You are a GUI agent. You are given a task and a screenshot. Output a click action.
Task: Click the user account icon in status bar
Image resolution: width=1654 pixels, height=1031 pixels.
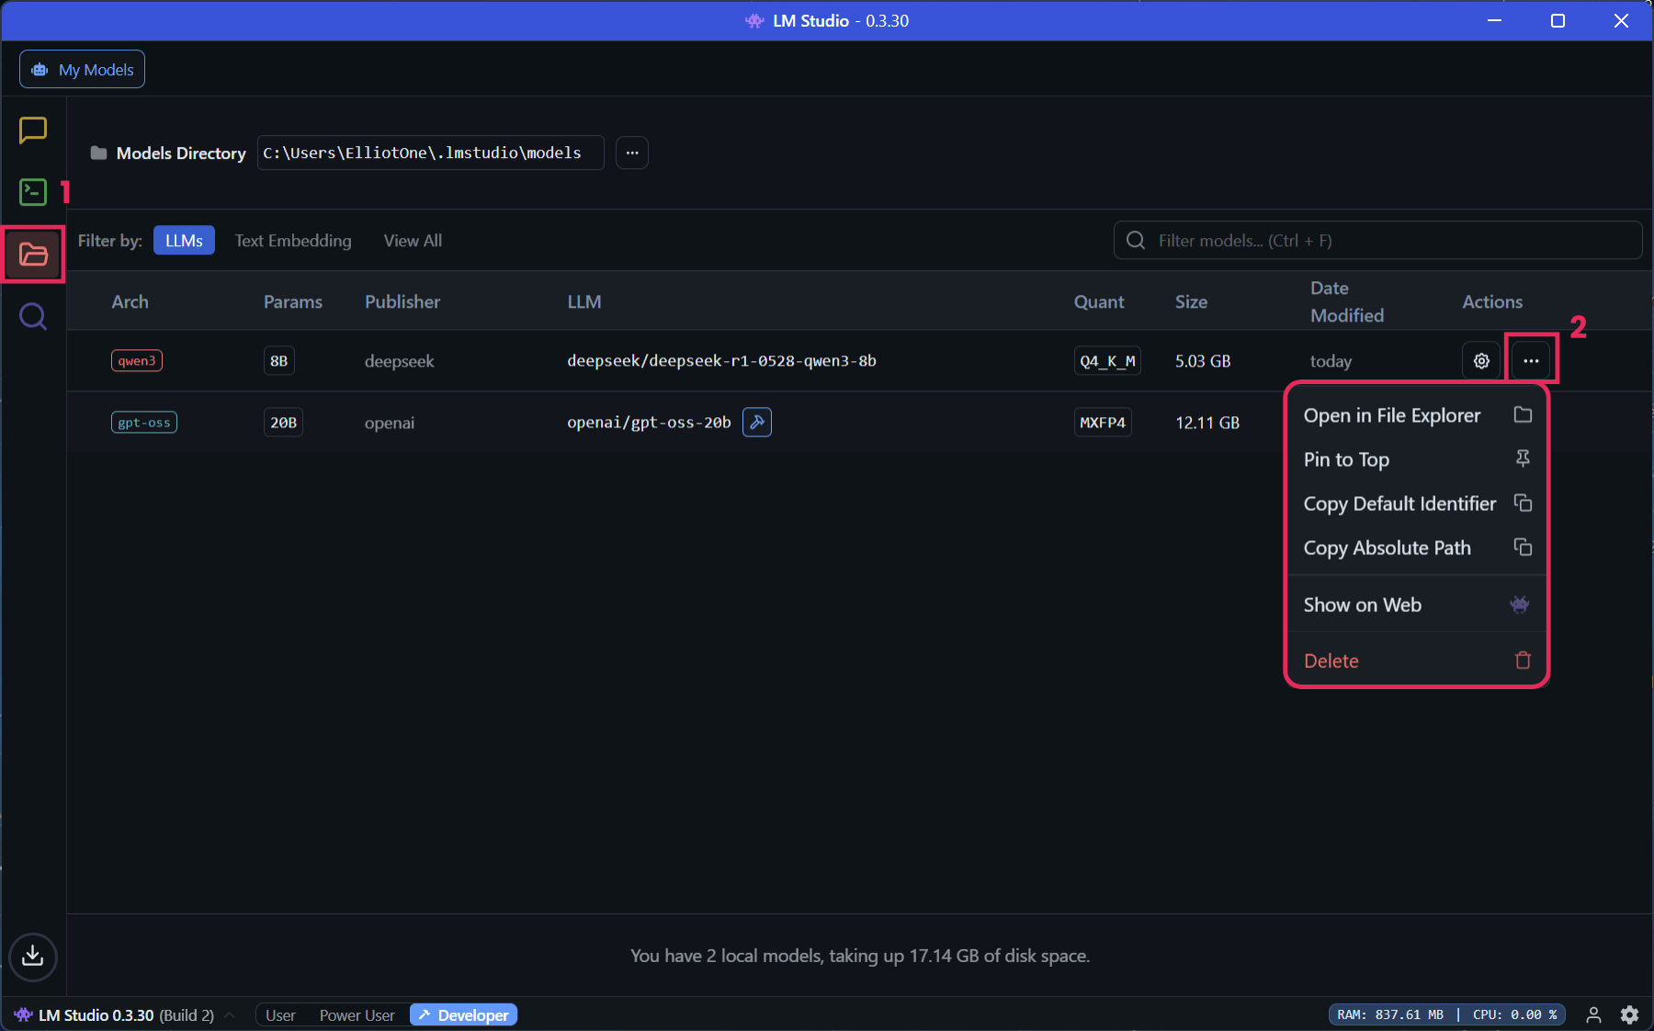(x=1593, y=1014)
